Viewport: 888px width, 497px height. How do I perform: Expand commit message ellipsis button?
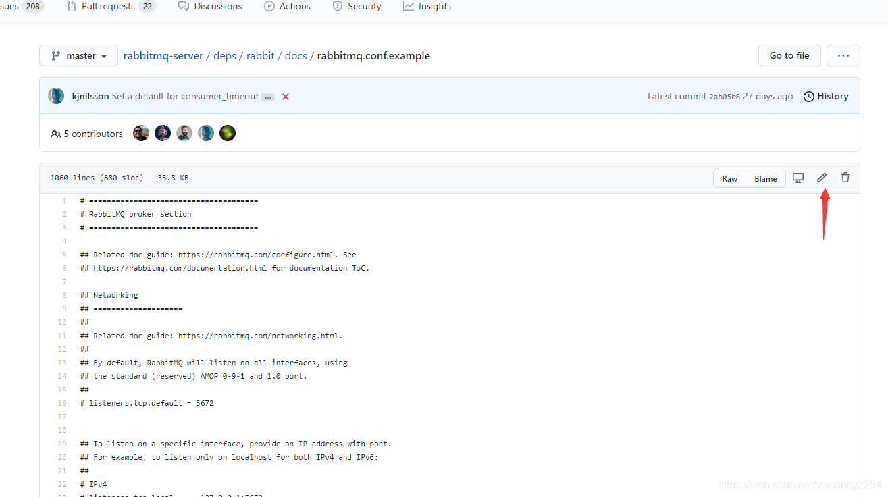(268, 97)
